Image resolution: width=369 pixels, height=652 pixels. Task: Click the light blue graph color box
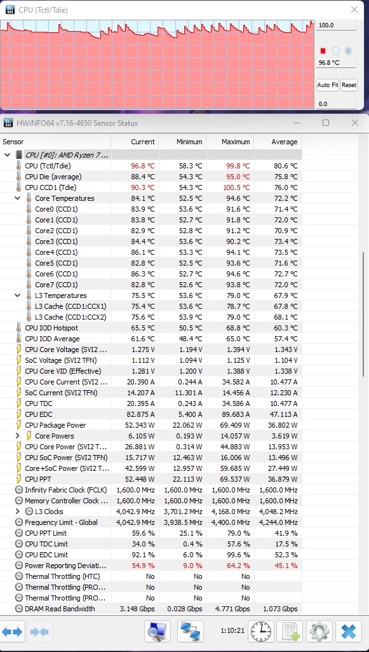coord(336,51)
